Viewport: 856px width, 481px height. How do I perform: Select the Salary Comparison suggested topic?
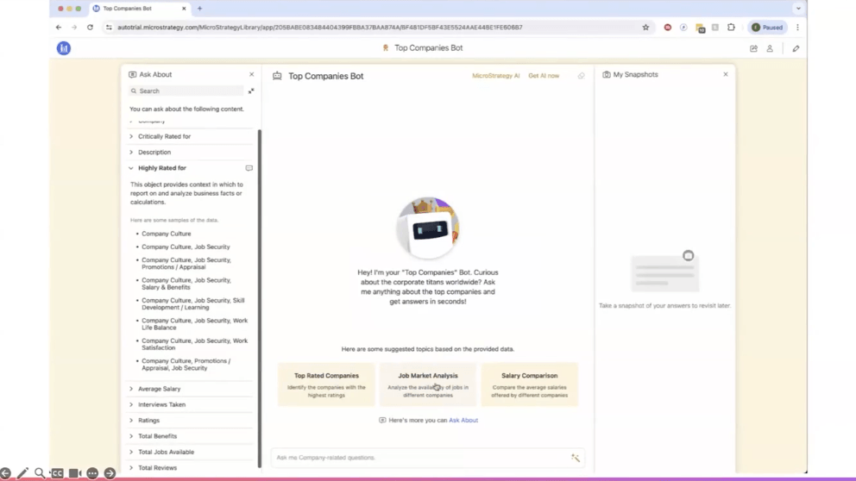coord(529,384)
